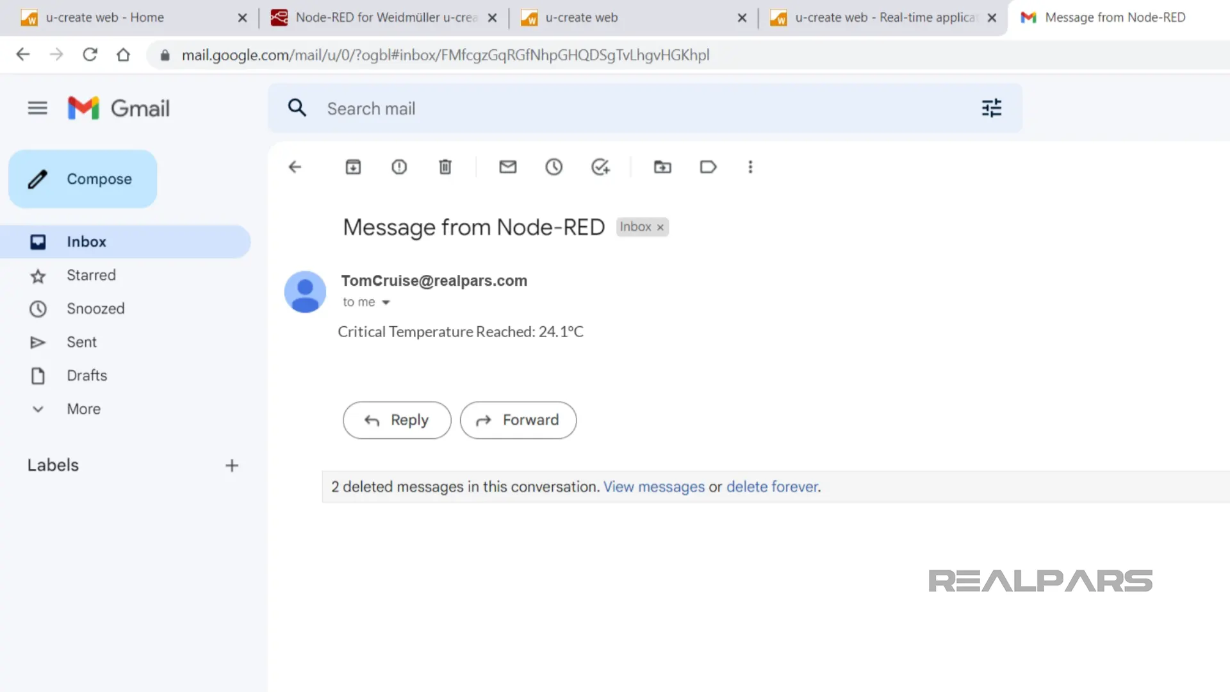Add the email to Tasks

tap(600, 167)
